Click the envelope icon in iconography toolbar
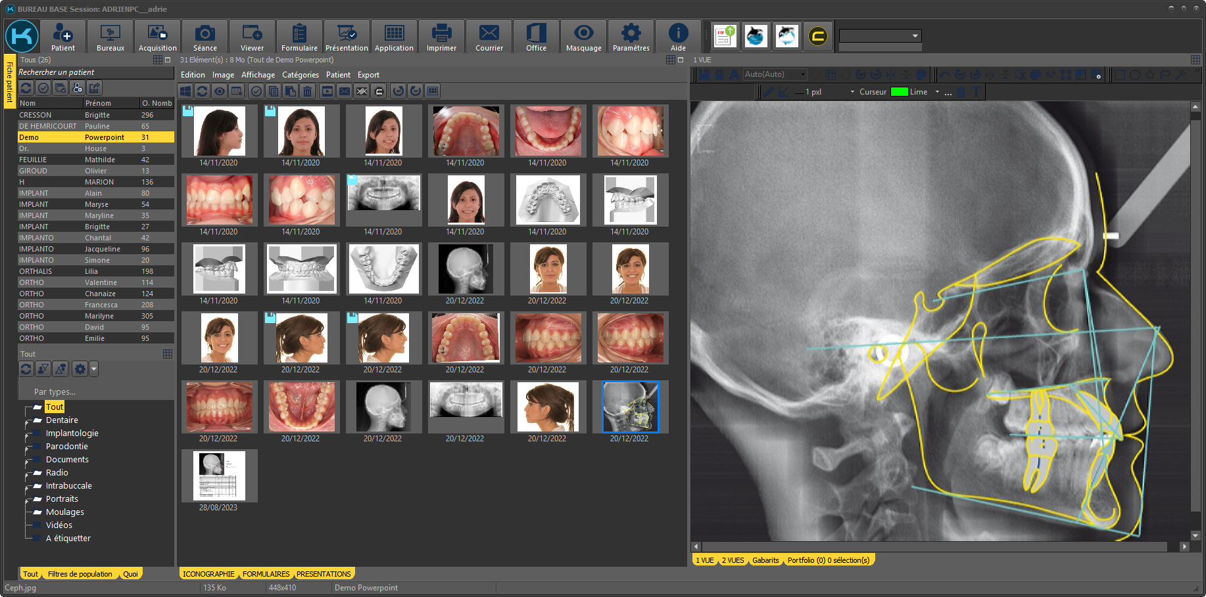1206x597 pixels. point(344,91)
